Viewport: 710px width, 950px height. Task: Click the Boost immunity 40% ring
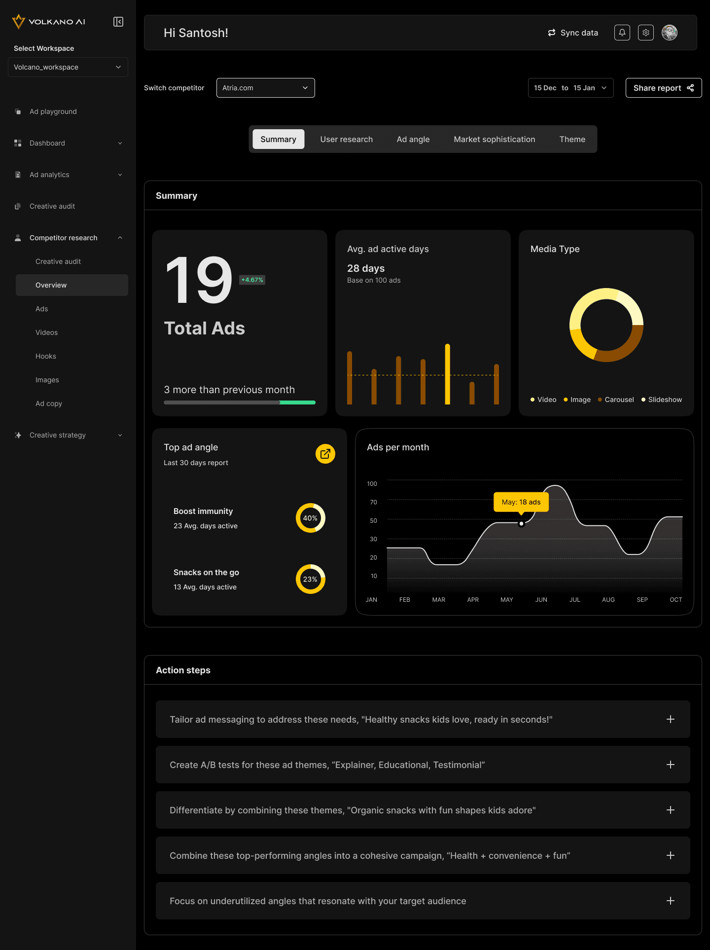tap(311, 518)
